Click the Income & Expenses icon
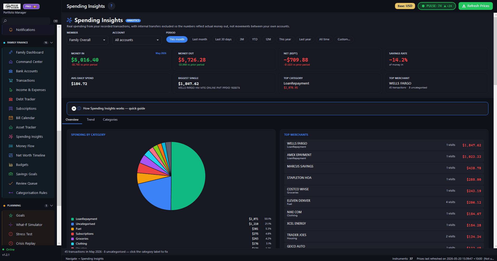 tap(11, 90)
